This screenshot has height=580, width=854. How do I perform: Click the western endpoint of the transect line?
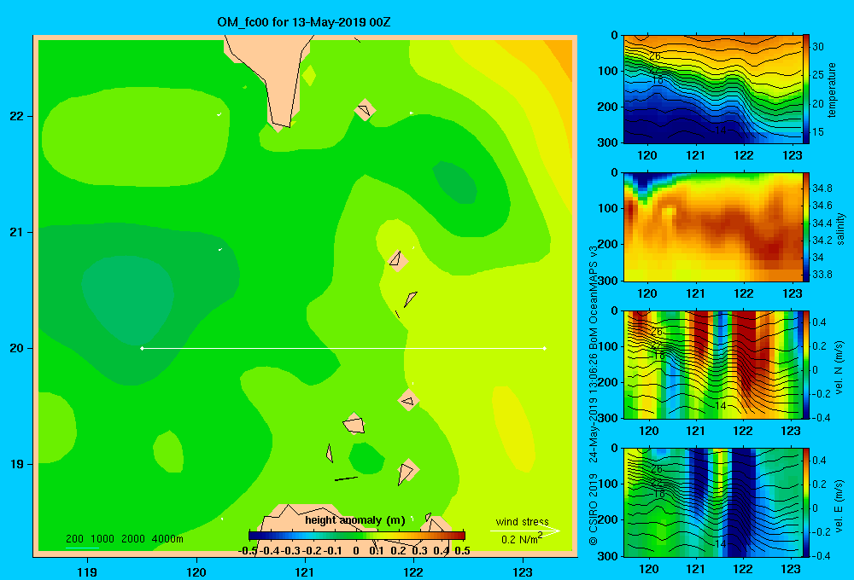[x=142, y=348]
